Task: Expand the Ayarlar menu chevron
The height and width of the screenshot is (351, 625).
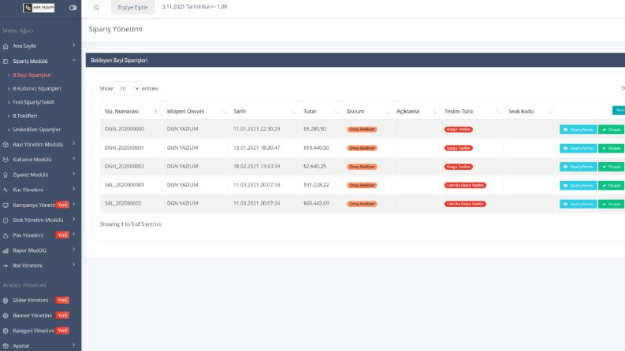Action: tap(74, 345)
